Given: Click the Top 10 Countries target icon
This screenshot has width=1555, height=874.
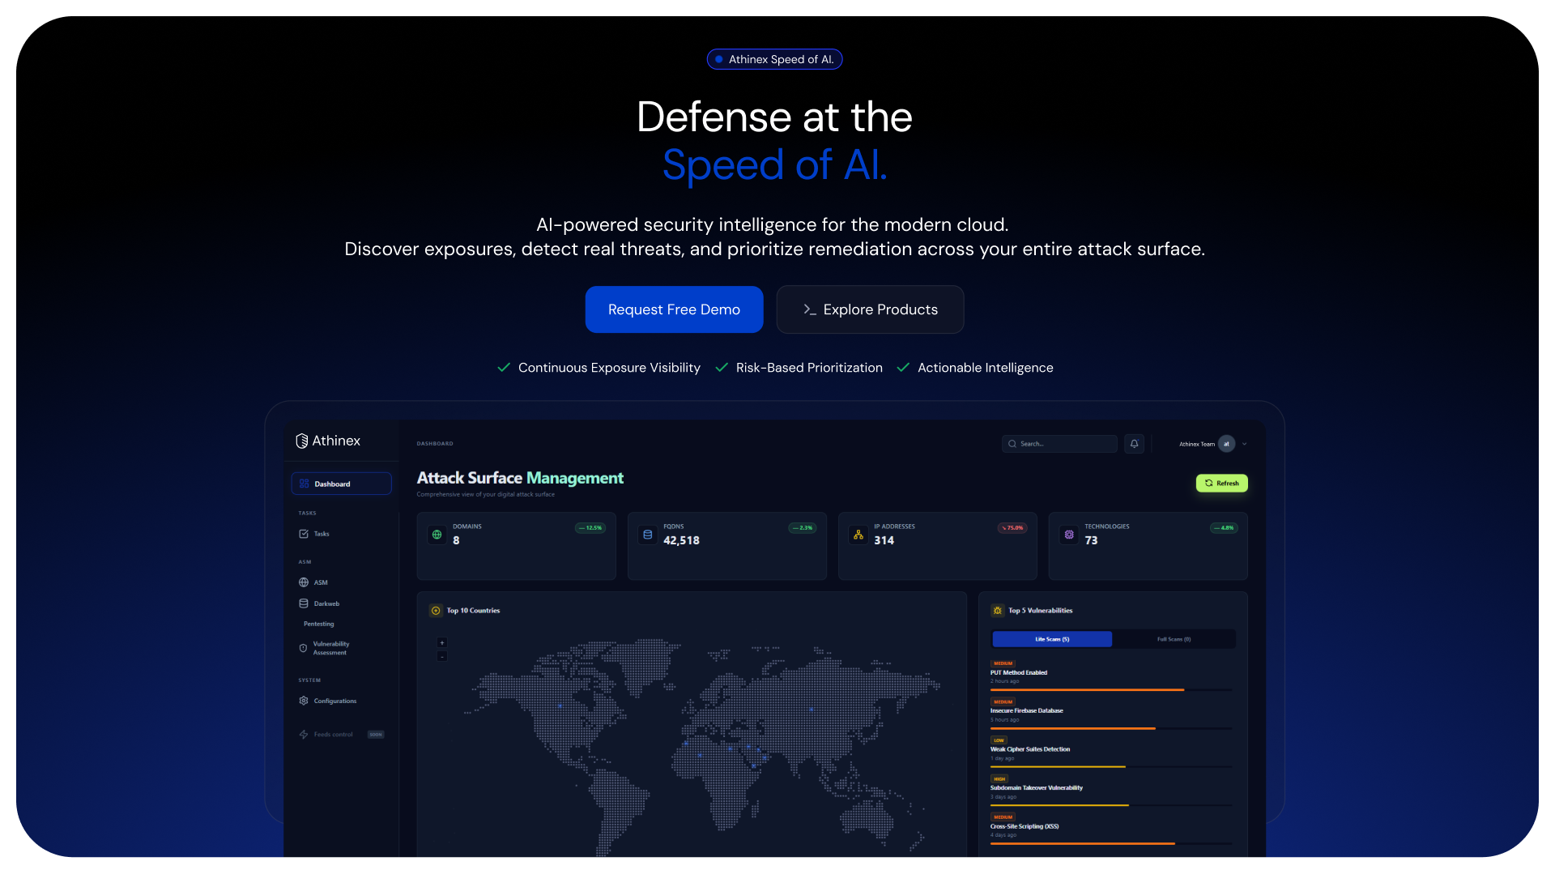Looking at the screenshot, I should (436, 611).
